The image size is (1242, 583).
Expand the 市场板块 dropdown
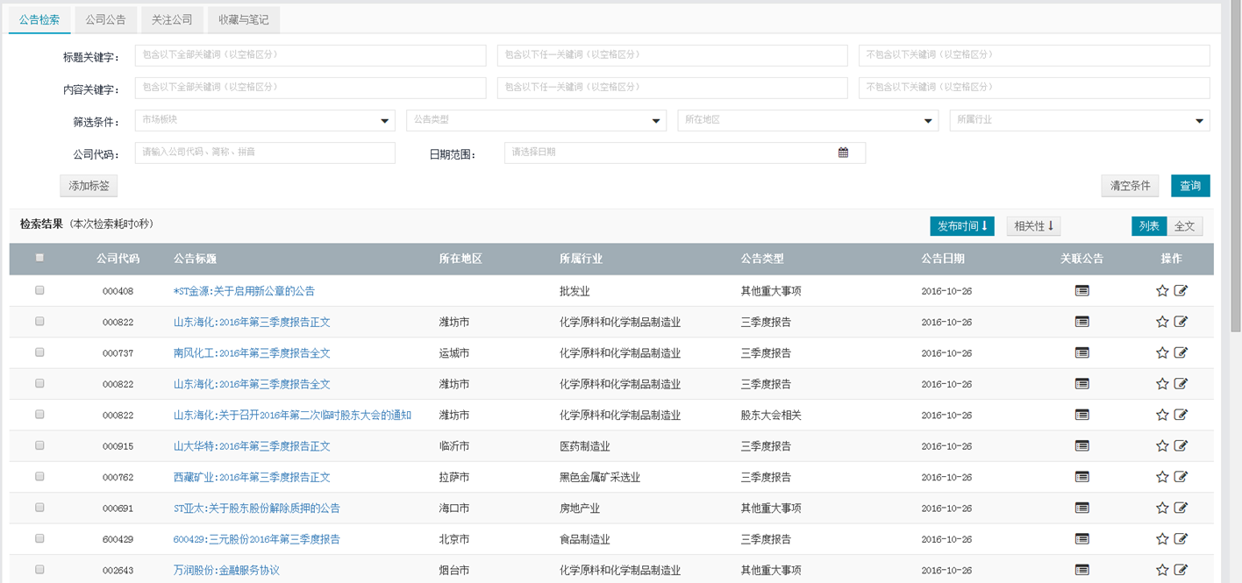click(265, 120)
